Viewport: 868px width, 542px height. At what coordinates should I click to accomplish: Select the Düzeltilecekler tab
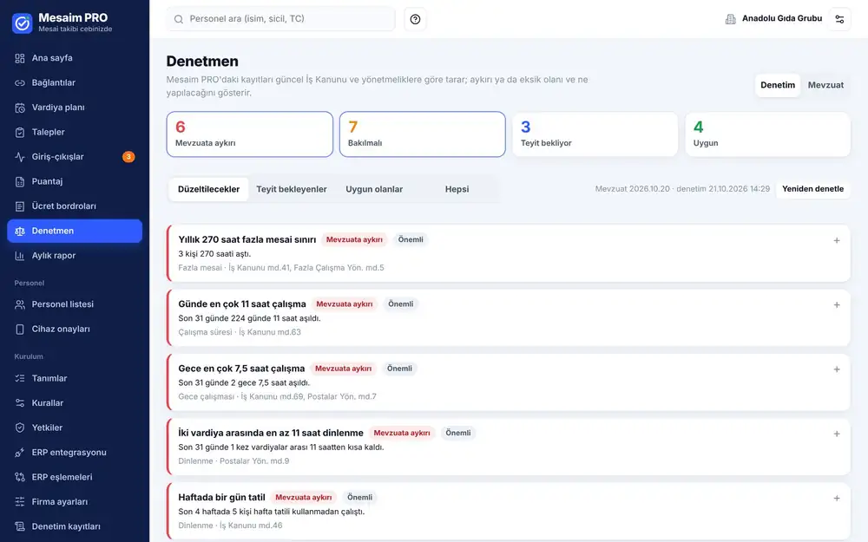(x=208, y=189)
